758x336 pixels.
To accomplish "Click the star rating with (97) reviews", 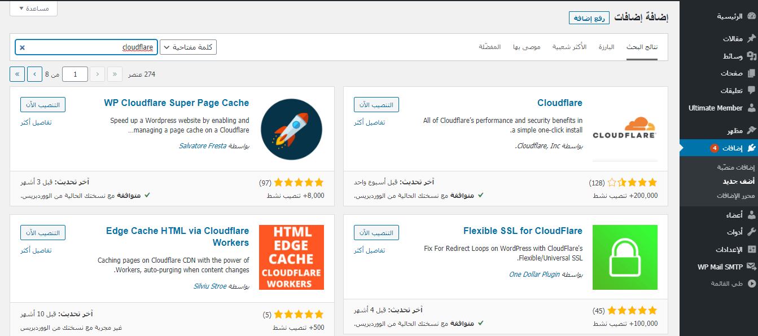I will (x=300, y=183).
